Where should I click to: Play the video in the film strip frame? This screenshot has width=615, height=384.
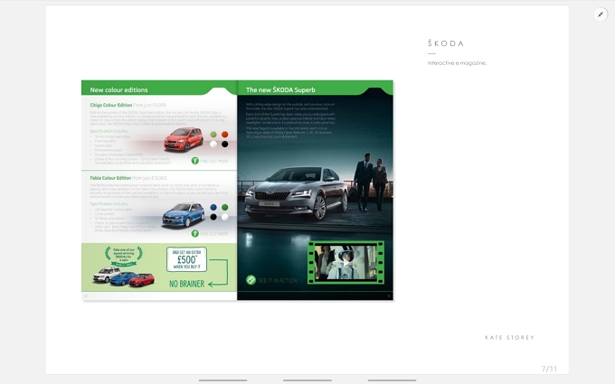coord(345,262)
